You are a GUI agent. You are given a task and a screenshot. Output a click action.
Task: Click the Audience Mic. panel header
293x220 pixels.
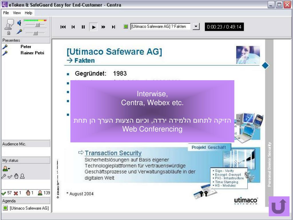[x=26, y=144]
